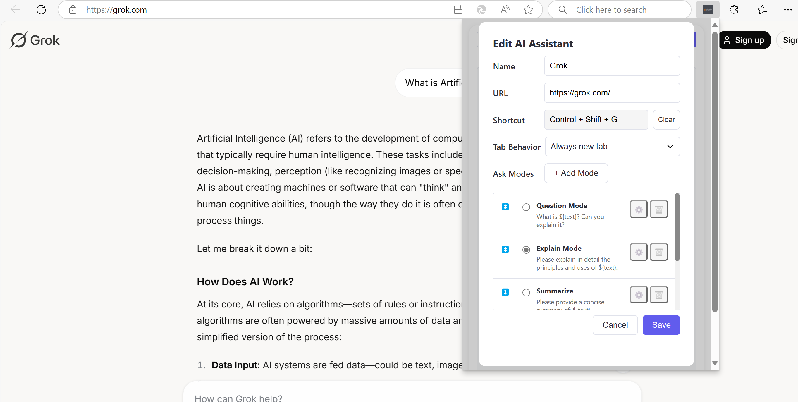
Task: Click the panel scroll down arrow
Action: point(715,363)
